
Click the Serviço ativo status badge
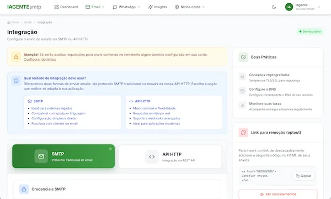(310, 32)
